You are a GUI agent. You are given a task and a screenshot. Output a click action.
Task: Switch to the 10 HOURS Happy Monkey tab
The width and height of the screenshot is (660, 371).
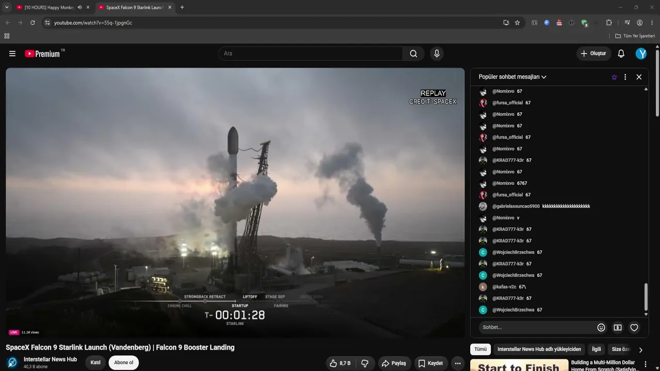[x=49, y=7]
